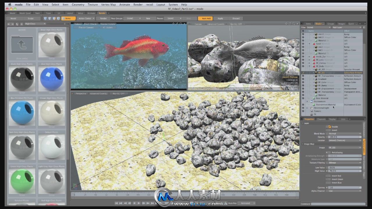Open the Texture menu
This screenshot has width=372, height=209.
click(x=93, y=5)
